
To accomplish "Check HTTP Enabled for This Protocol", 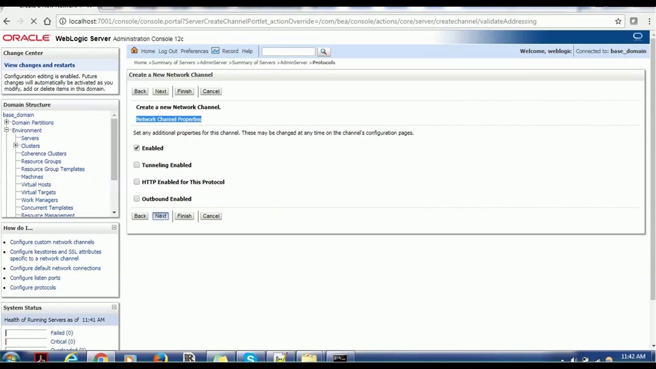I will [x=137, y=182].
